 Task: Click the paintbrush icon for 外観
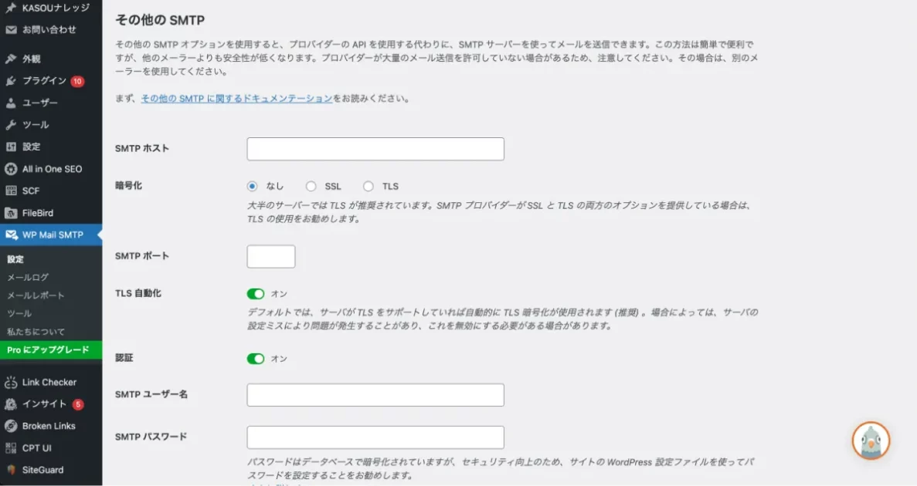click(x=11, y=59)
